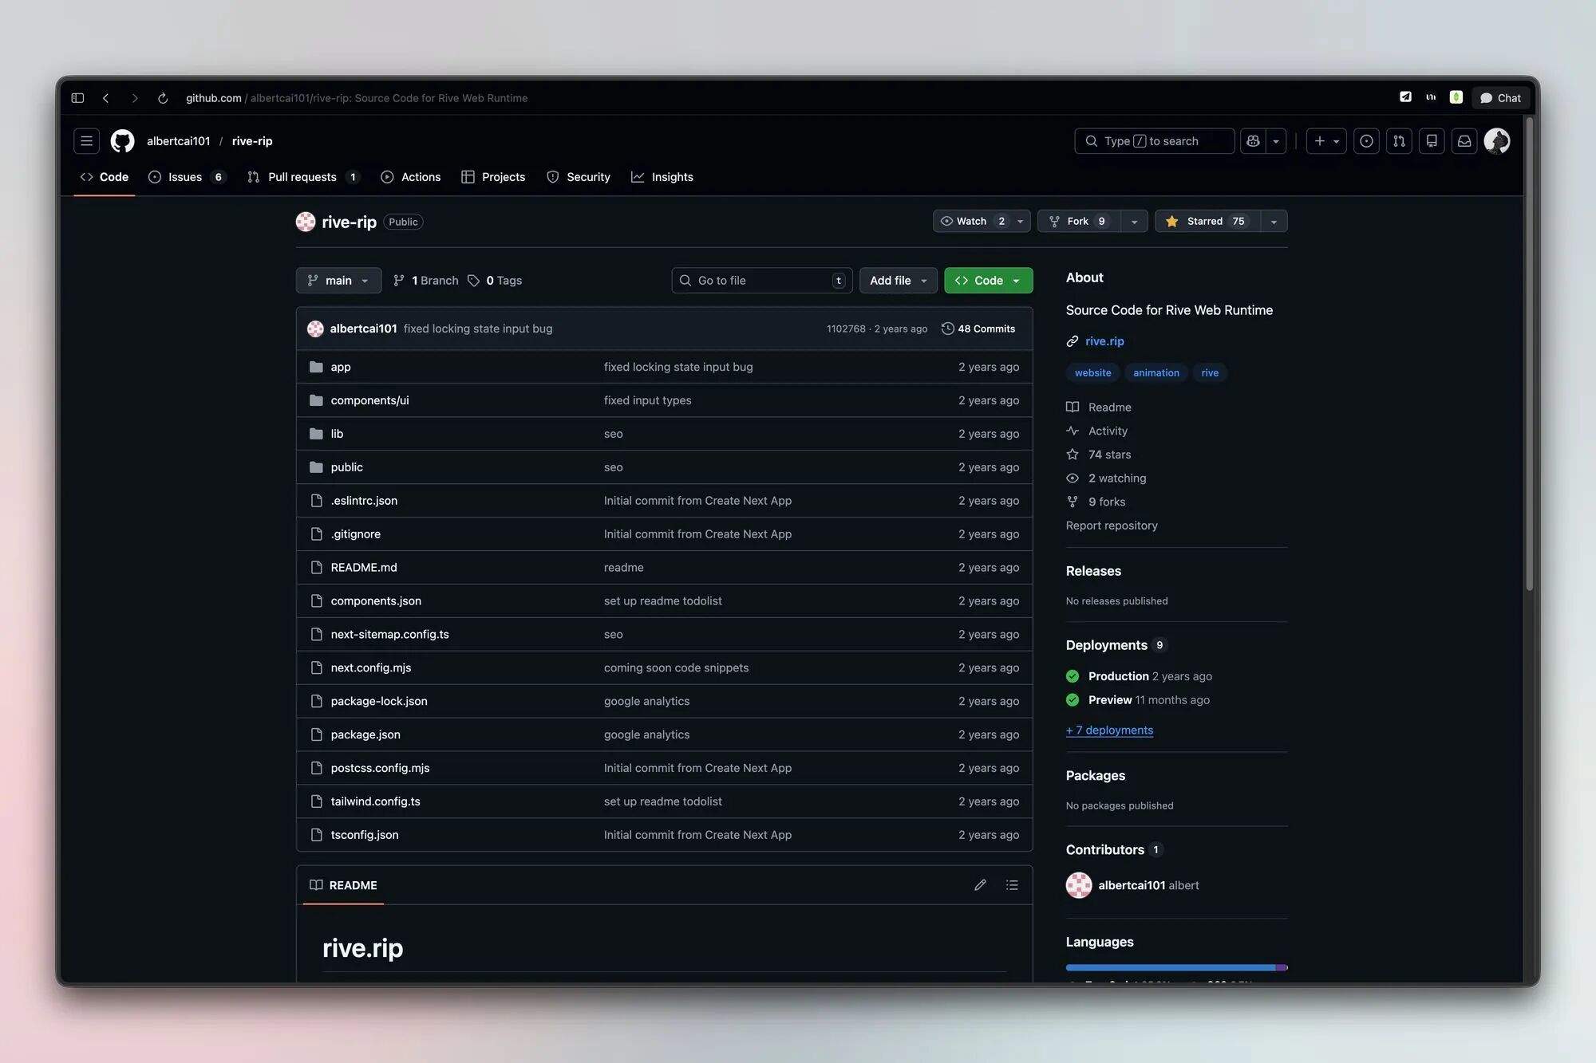The image size is (1596, 1063).
Task: Open the Chat button in browser toolbar
Action: [x=1500, y=98]
